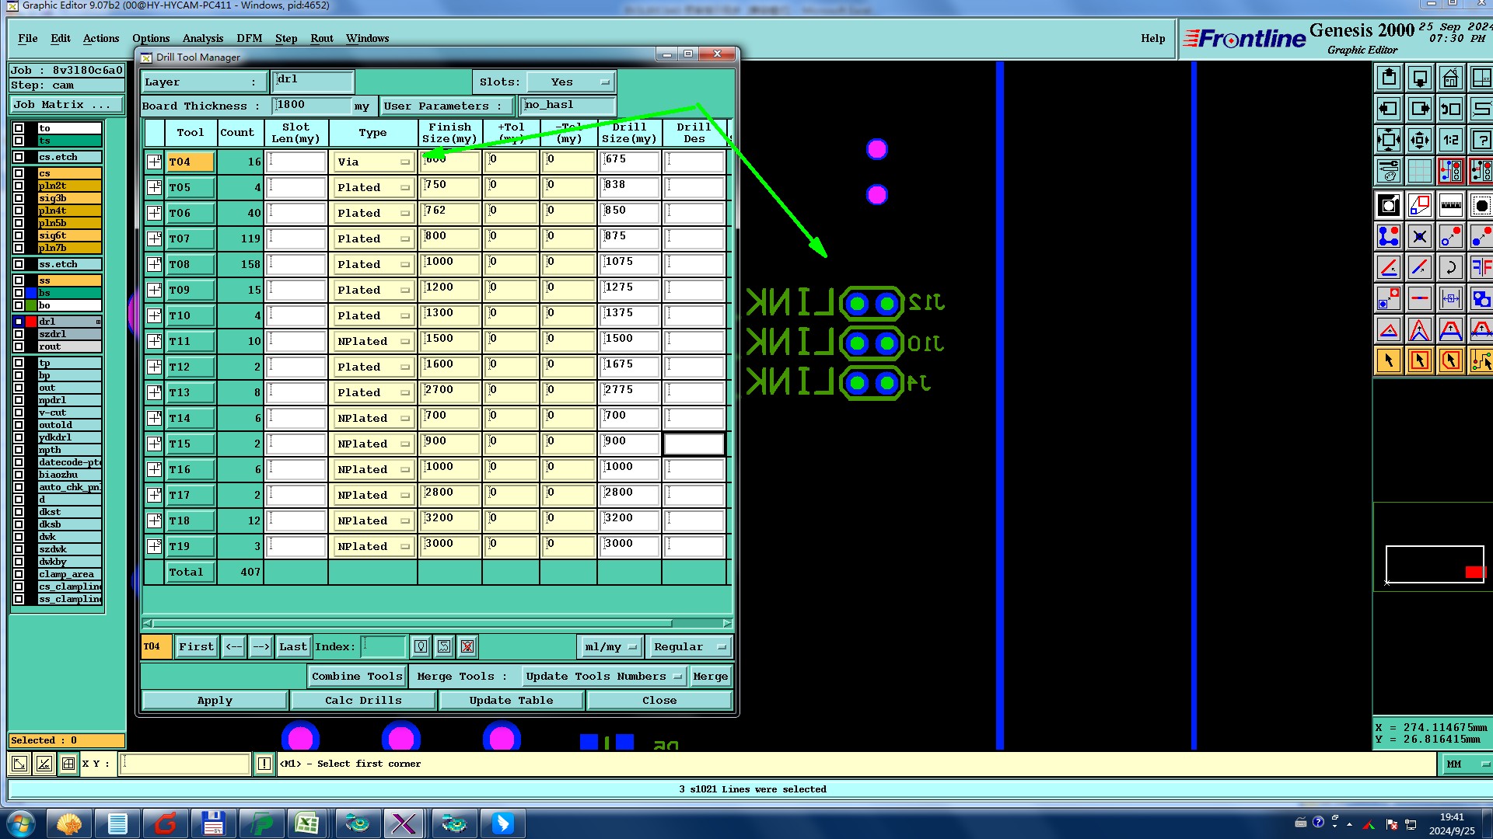Click the question mark help icon

[1481, 141]
